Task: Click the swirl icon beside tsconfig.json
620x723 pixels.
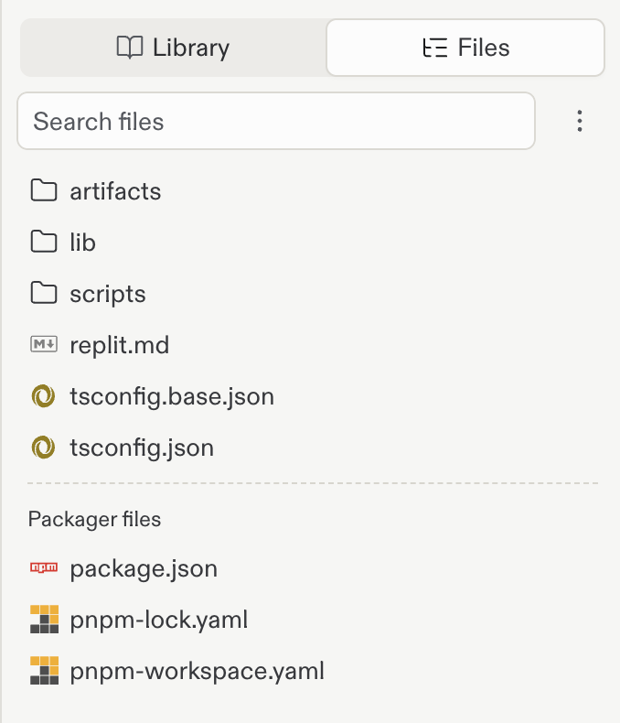Action: [x=43, y=448]
